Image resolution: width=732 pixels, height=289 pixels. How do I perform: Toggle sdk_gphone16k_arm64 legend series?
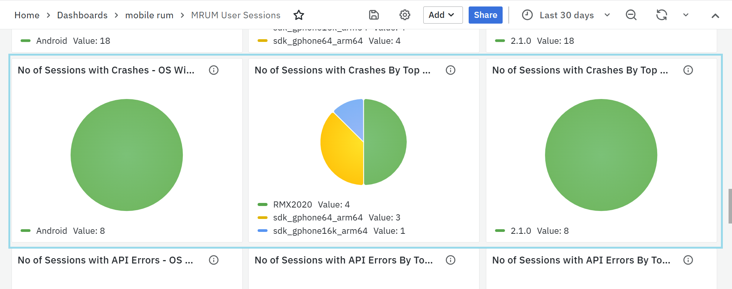pos(320,231)
